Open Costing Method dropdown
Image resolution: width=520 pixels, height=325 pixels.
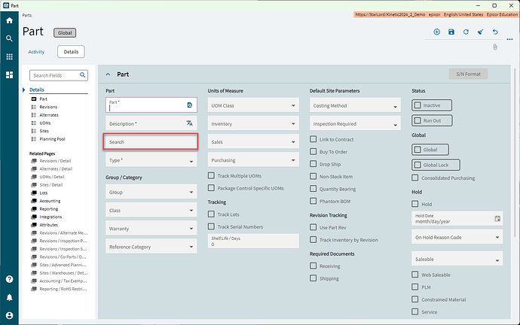(x=355, y=105)
